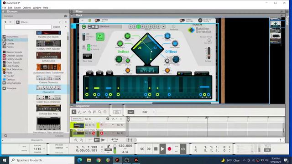Click the C2 Root Note display
The width and height of the screenshot is (292, 164).
point(87,56)
